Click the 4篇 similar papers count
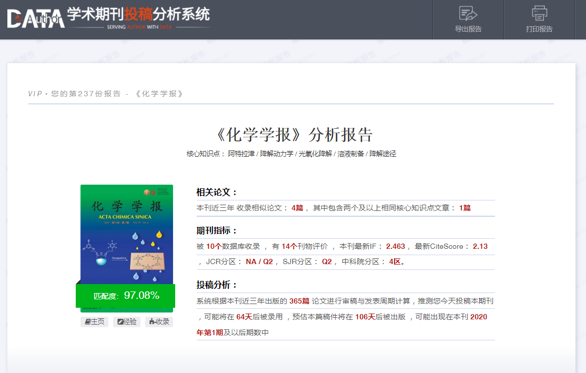The image size is (586, 373). (297, 208)
